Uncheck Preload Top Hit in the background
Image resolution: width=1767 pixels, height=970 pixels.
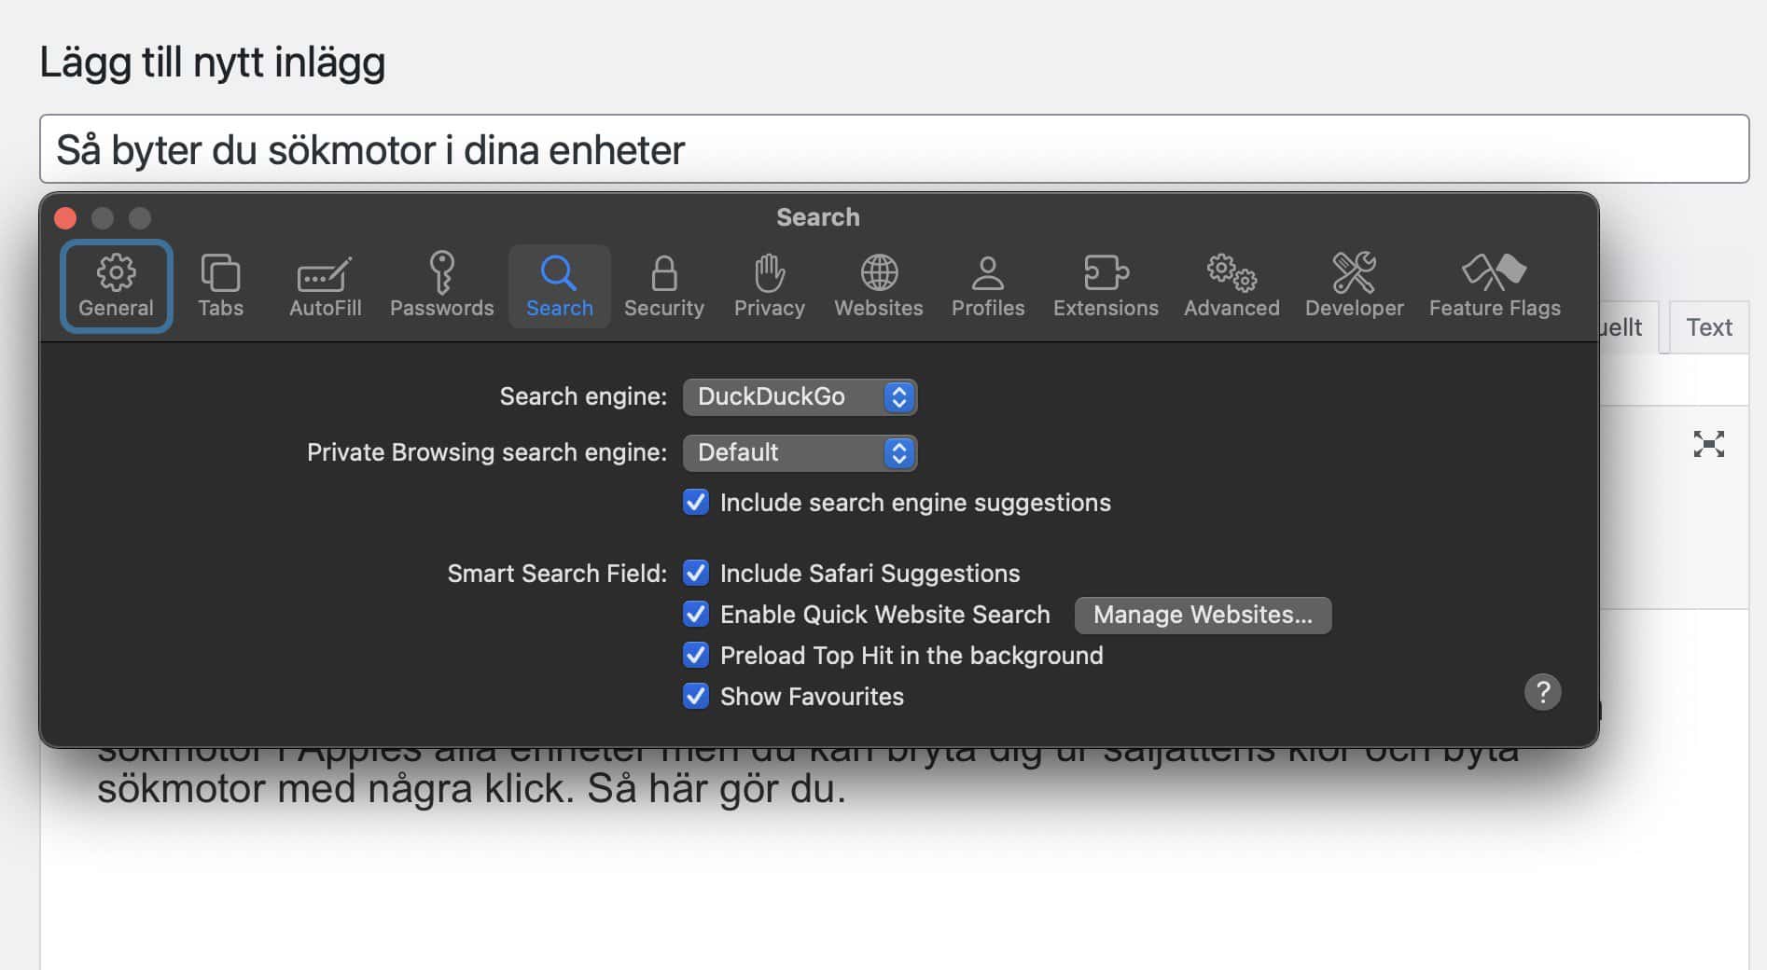(x=696, y=655)
